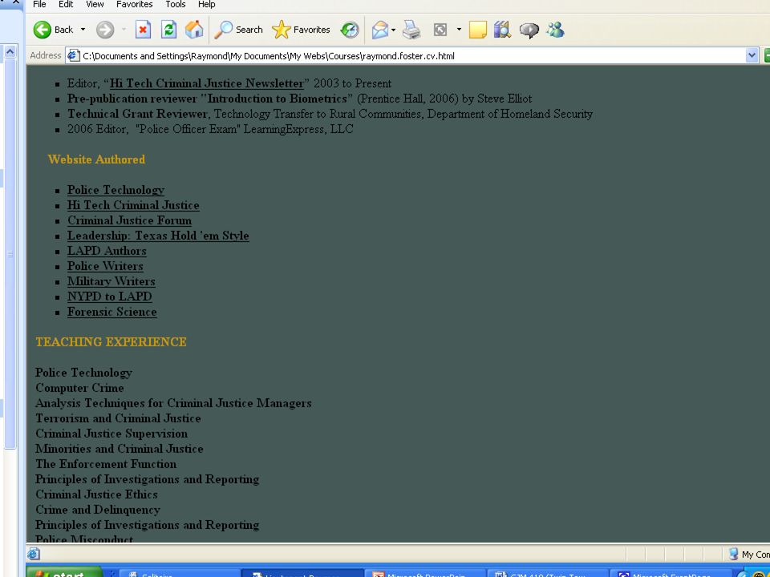
Task: Click the gray toolbar box icon beside Print
Action: [440, 30]
